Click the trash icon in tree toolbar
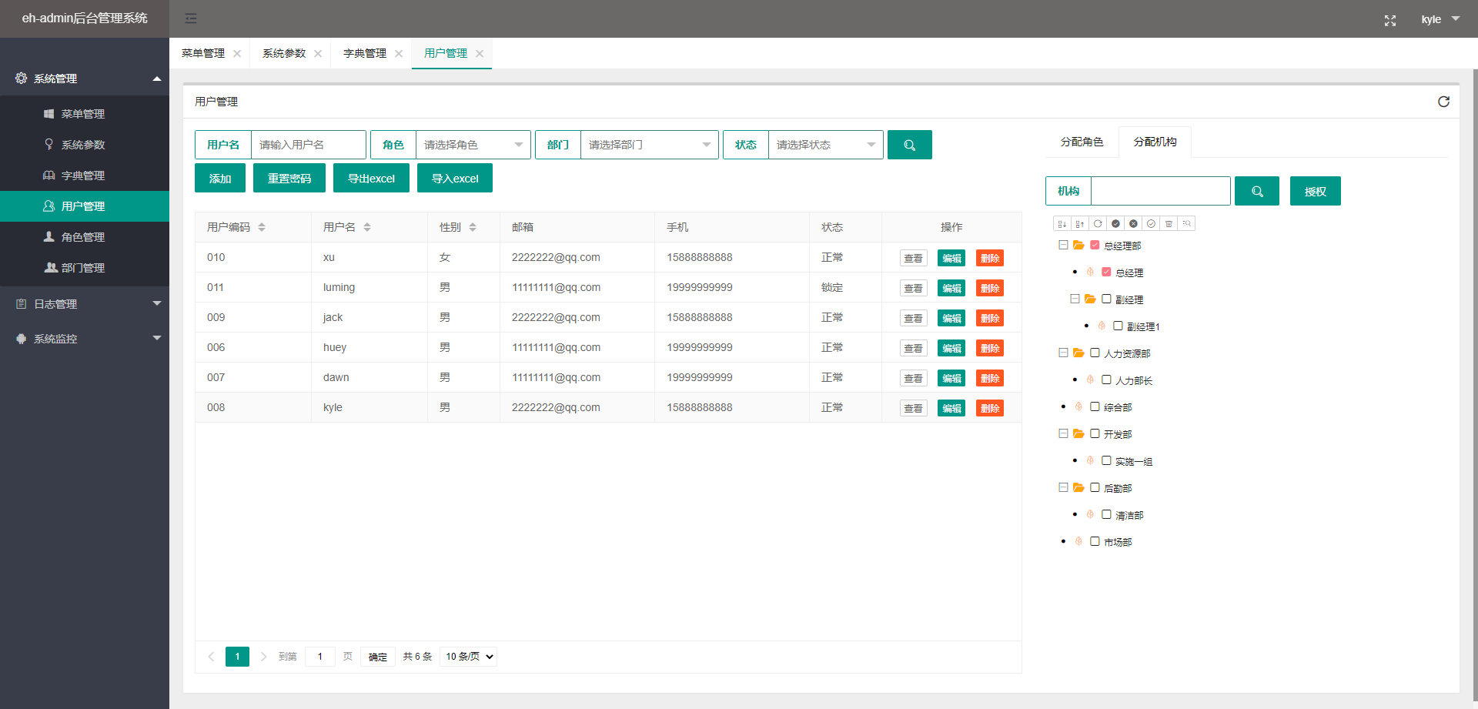The image size is (1478, 709). pyautogui.click(x=1169, y=224)
